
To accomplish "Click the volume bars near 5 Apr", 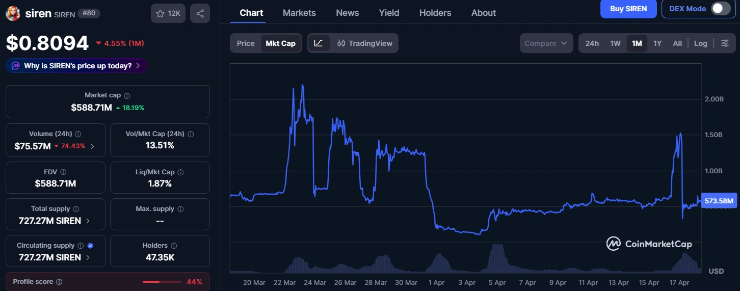I will (497, 258).
